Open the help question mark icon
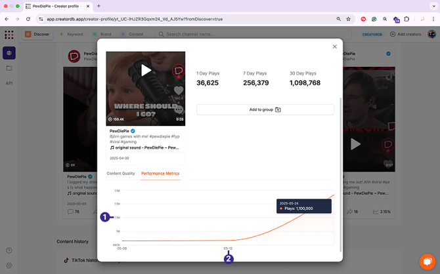 [x=9, y=250]
